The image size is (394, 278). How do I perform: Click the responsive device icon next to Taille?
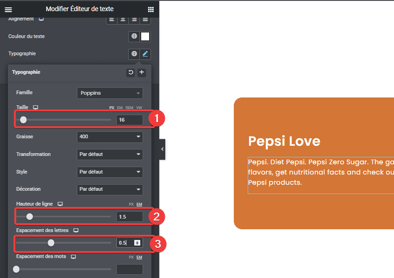(36, 108)
